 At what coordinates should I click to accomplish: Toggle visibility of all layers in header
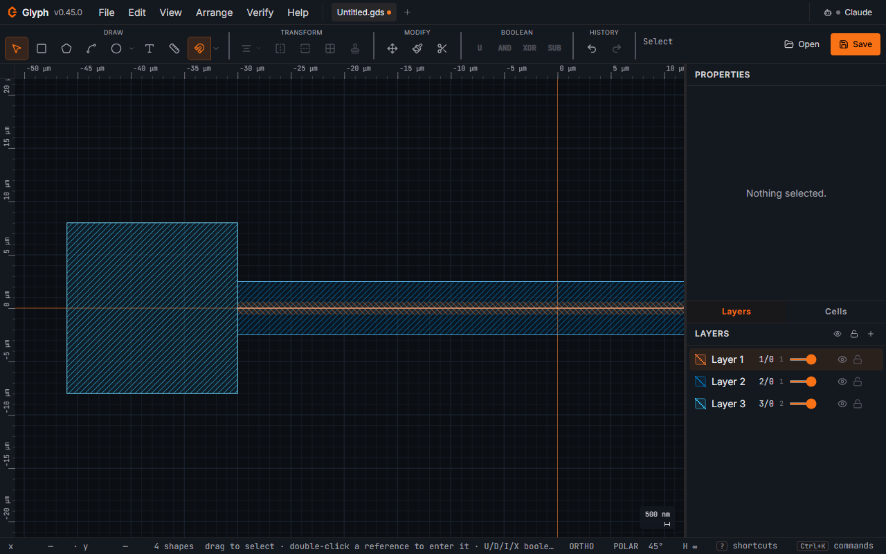838,334
